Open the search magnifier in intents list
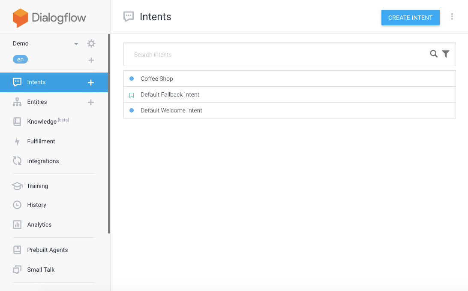 click(x=433, y=54)
